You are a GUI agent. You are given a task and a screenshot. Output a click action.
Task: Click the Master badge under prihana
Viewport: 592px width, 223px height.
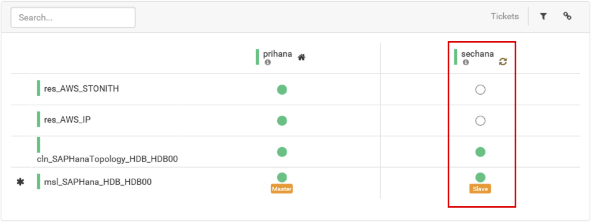coord(281,189)
